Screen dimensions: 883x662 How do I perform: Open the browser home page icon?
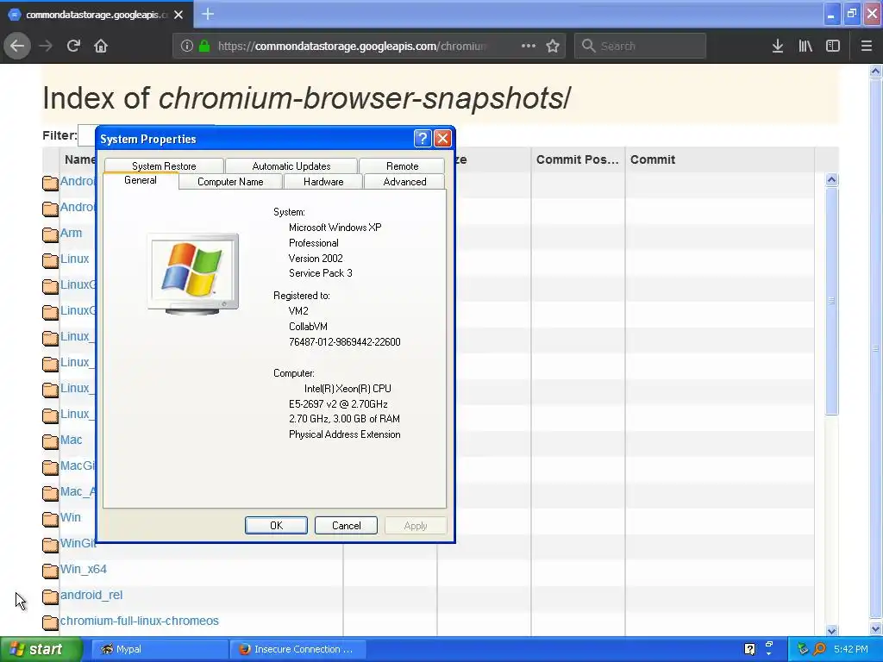point(101,46)
